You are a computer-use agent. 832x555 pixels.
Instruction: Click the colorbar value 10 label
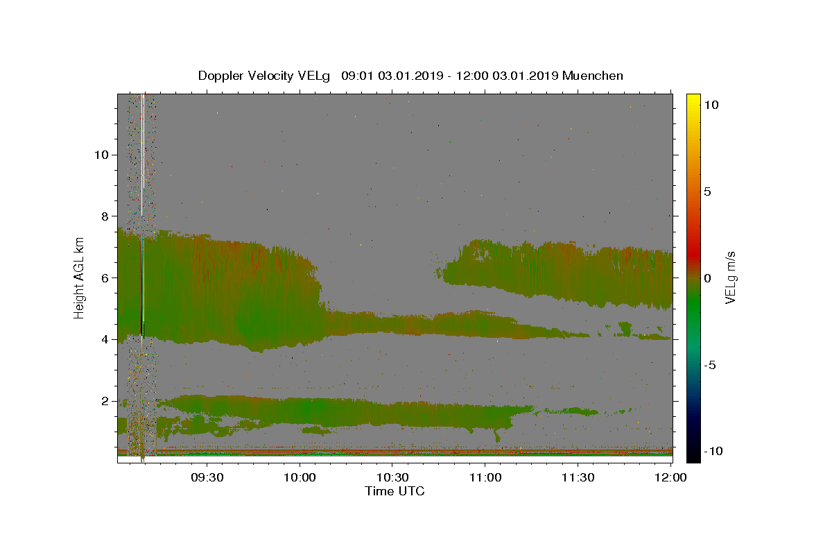click(x=711, y=104)
